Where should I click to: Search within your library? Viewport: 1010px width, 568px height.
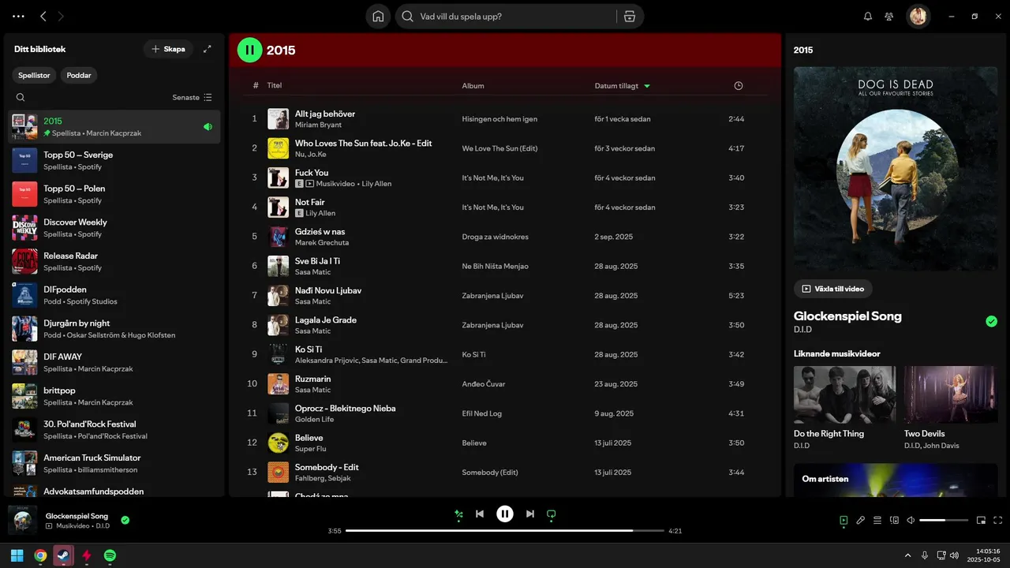(x=21, y=98)
